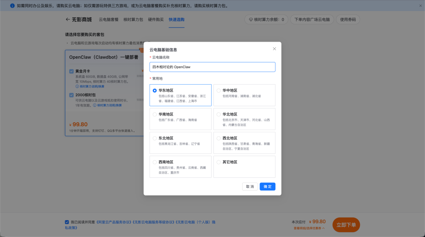Click the 使用券码 button
This screenshot has width=425, height=237.
pyautogui.click(x=348, y=19)
